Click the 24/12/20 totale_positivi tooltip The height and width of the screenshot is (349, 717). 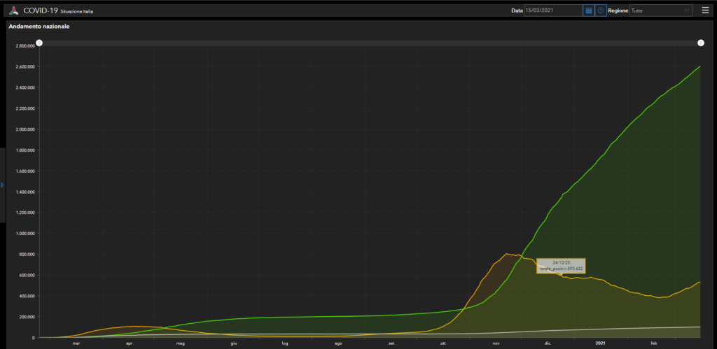coord(561,265)
